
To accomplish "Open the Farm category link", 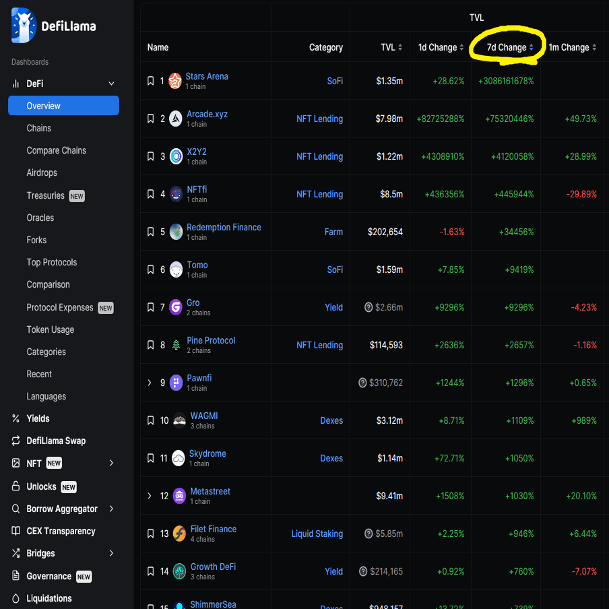I will click(333, 232).
